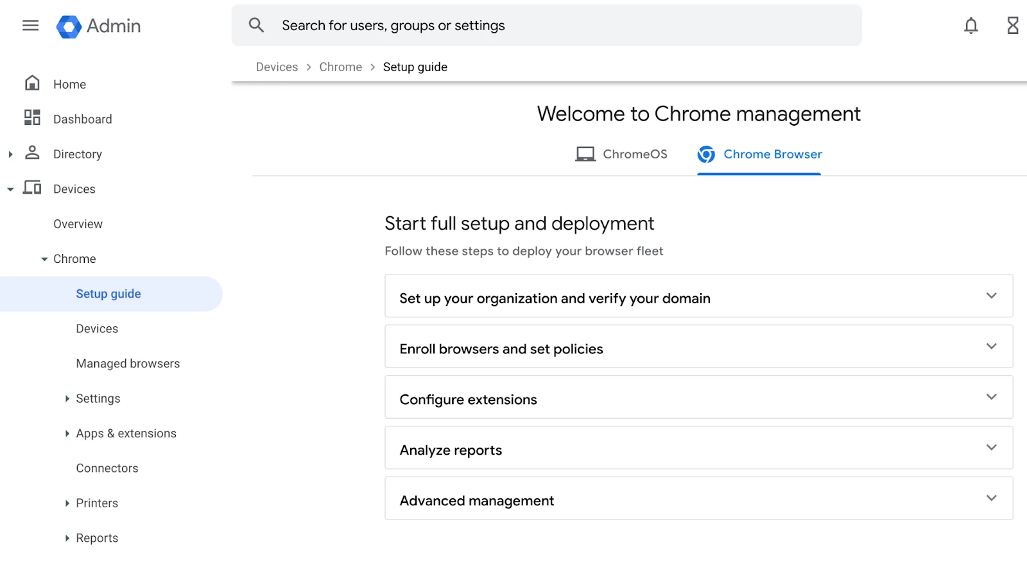Viewport: 1027px width, 565px height.
Task: Expand the Directory tree arrow
Action: (10, 154)
